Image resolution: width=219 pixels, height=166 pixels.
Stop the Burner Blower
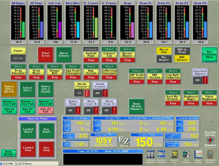click(127, 60)
